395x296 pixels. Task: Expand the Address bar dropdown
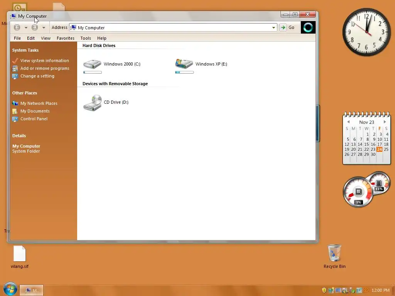click(273, 27)
